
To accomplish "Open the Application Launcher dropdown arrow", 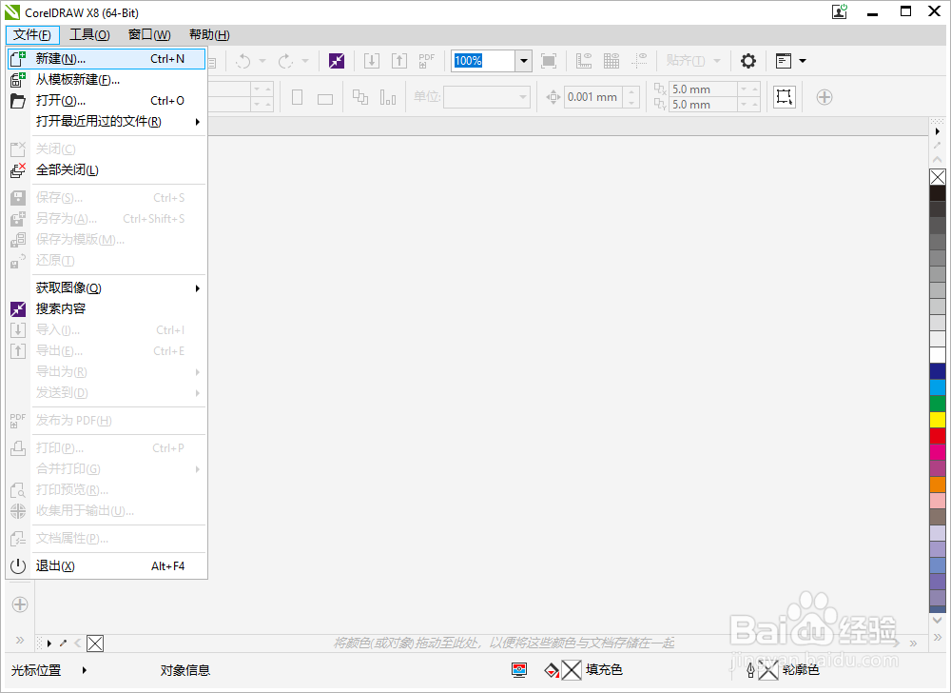I will (803, 61).
